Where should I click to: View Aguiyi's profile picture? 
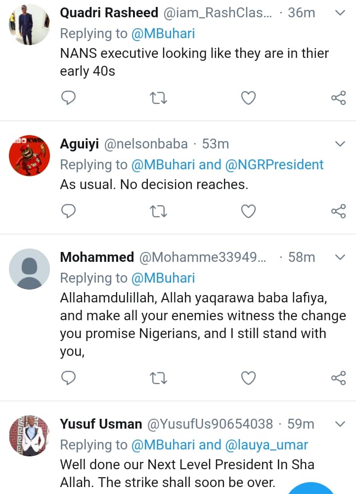point(30,155)
